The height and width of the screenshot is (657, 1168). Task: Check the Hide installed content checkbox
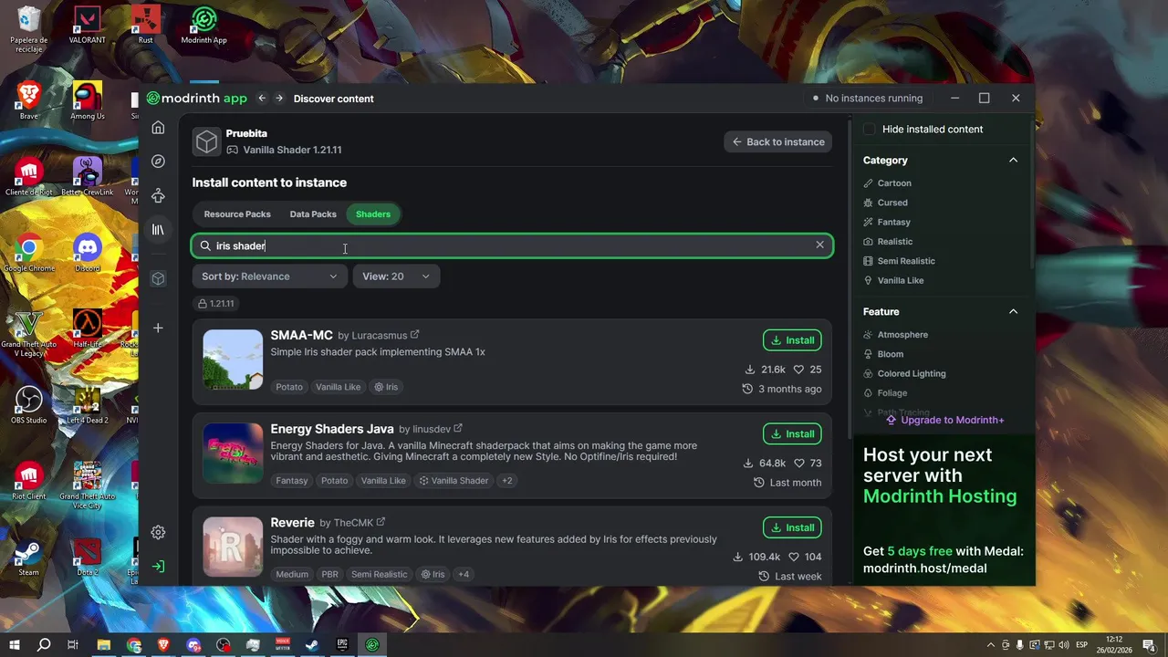point(870,129)
